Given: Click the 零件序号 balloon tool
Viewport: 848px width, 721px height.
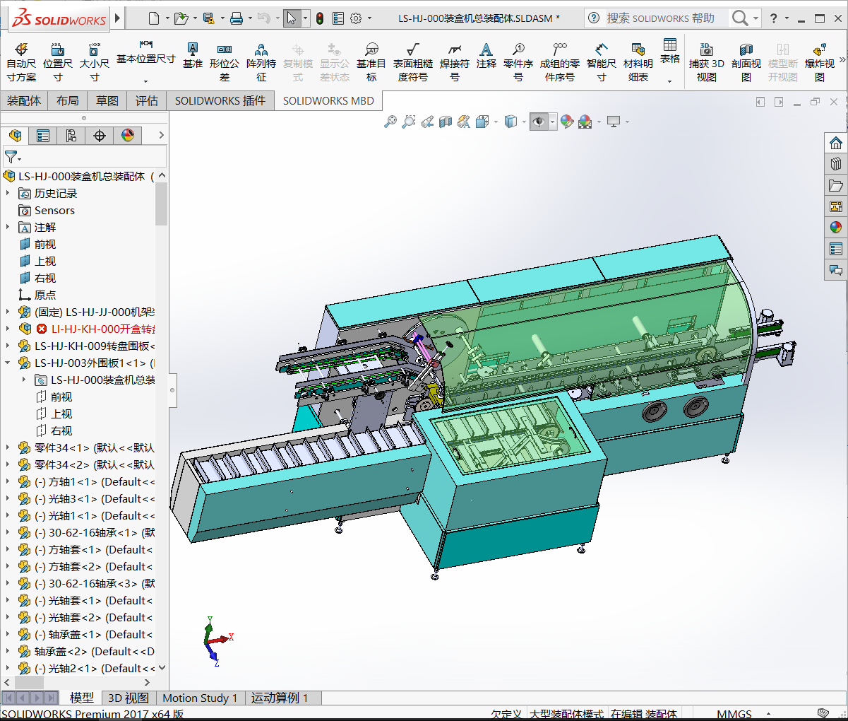Looking at the screenshot, I should coord(518,61).
